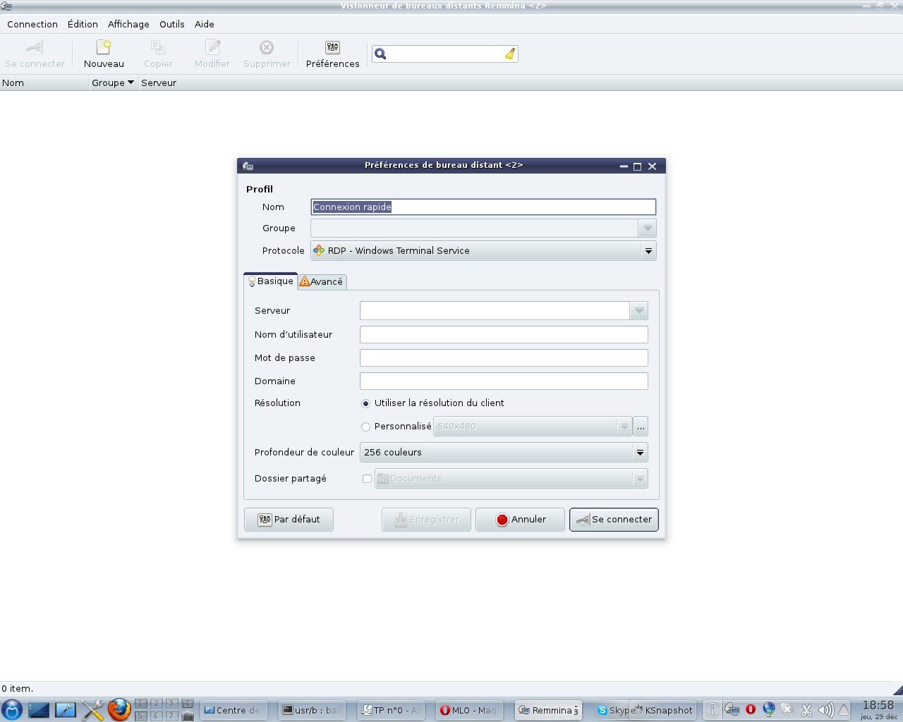The image size is (903, 722).
Task: Click in the Nom d'utilisateur field
Action: click(504, 335)
